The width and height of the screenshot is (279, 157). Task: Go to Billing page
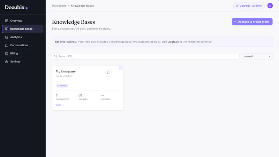tap(23, 54)
